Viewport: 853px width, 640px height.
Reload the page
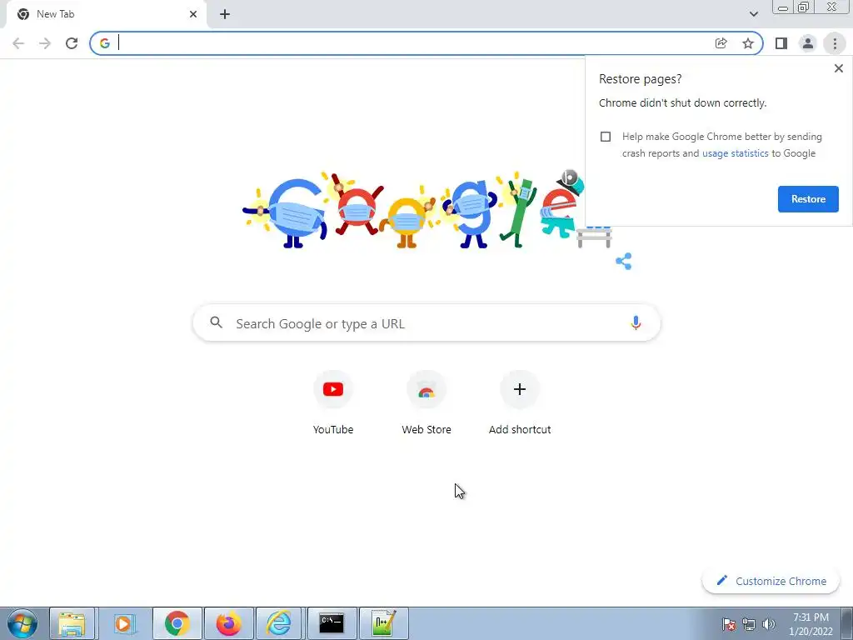[72, 43]
